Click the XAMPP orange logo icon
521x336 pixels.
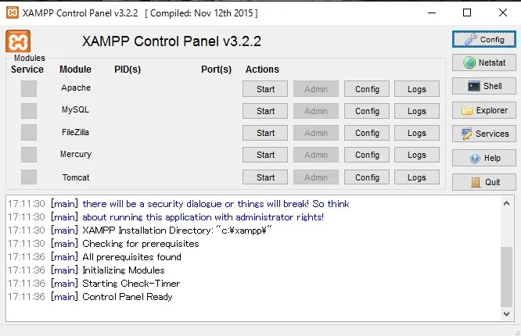pos(18,42)
